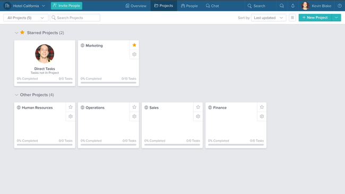Viewport: 345px width, 194px height.
Task: Open Human Resources settings gear
Action: coord(71,117)
